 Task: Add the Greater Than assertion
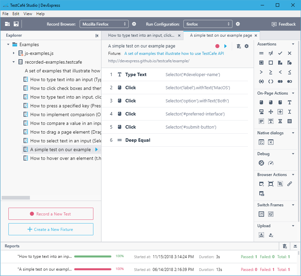tap(261, 72)
